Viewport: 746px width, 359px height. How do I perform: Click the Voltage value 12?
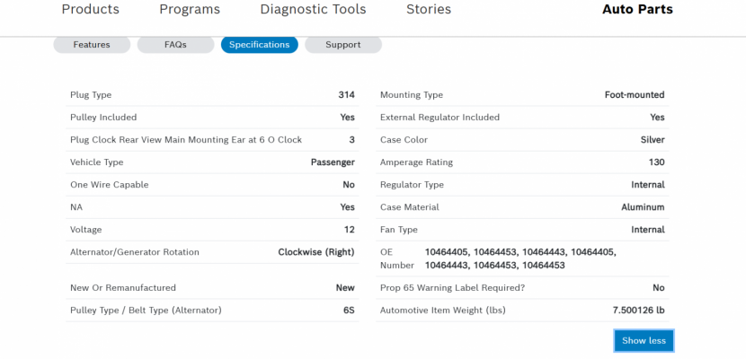[350, 230]
